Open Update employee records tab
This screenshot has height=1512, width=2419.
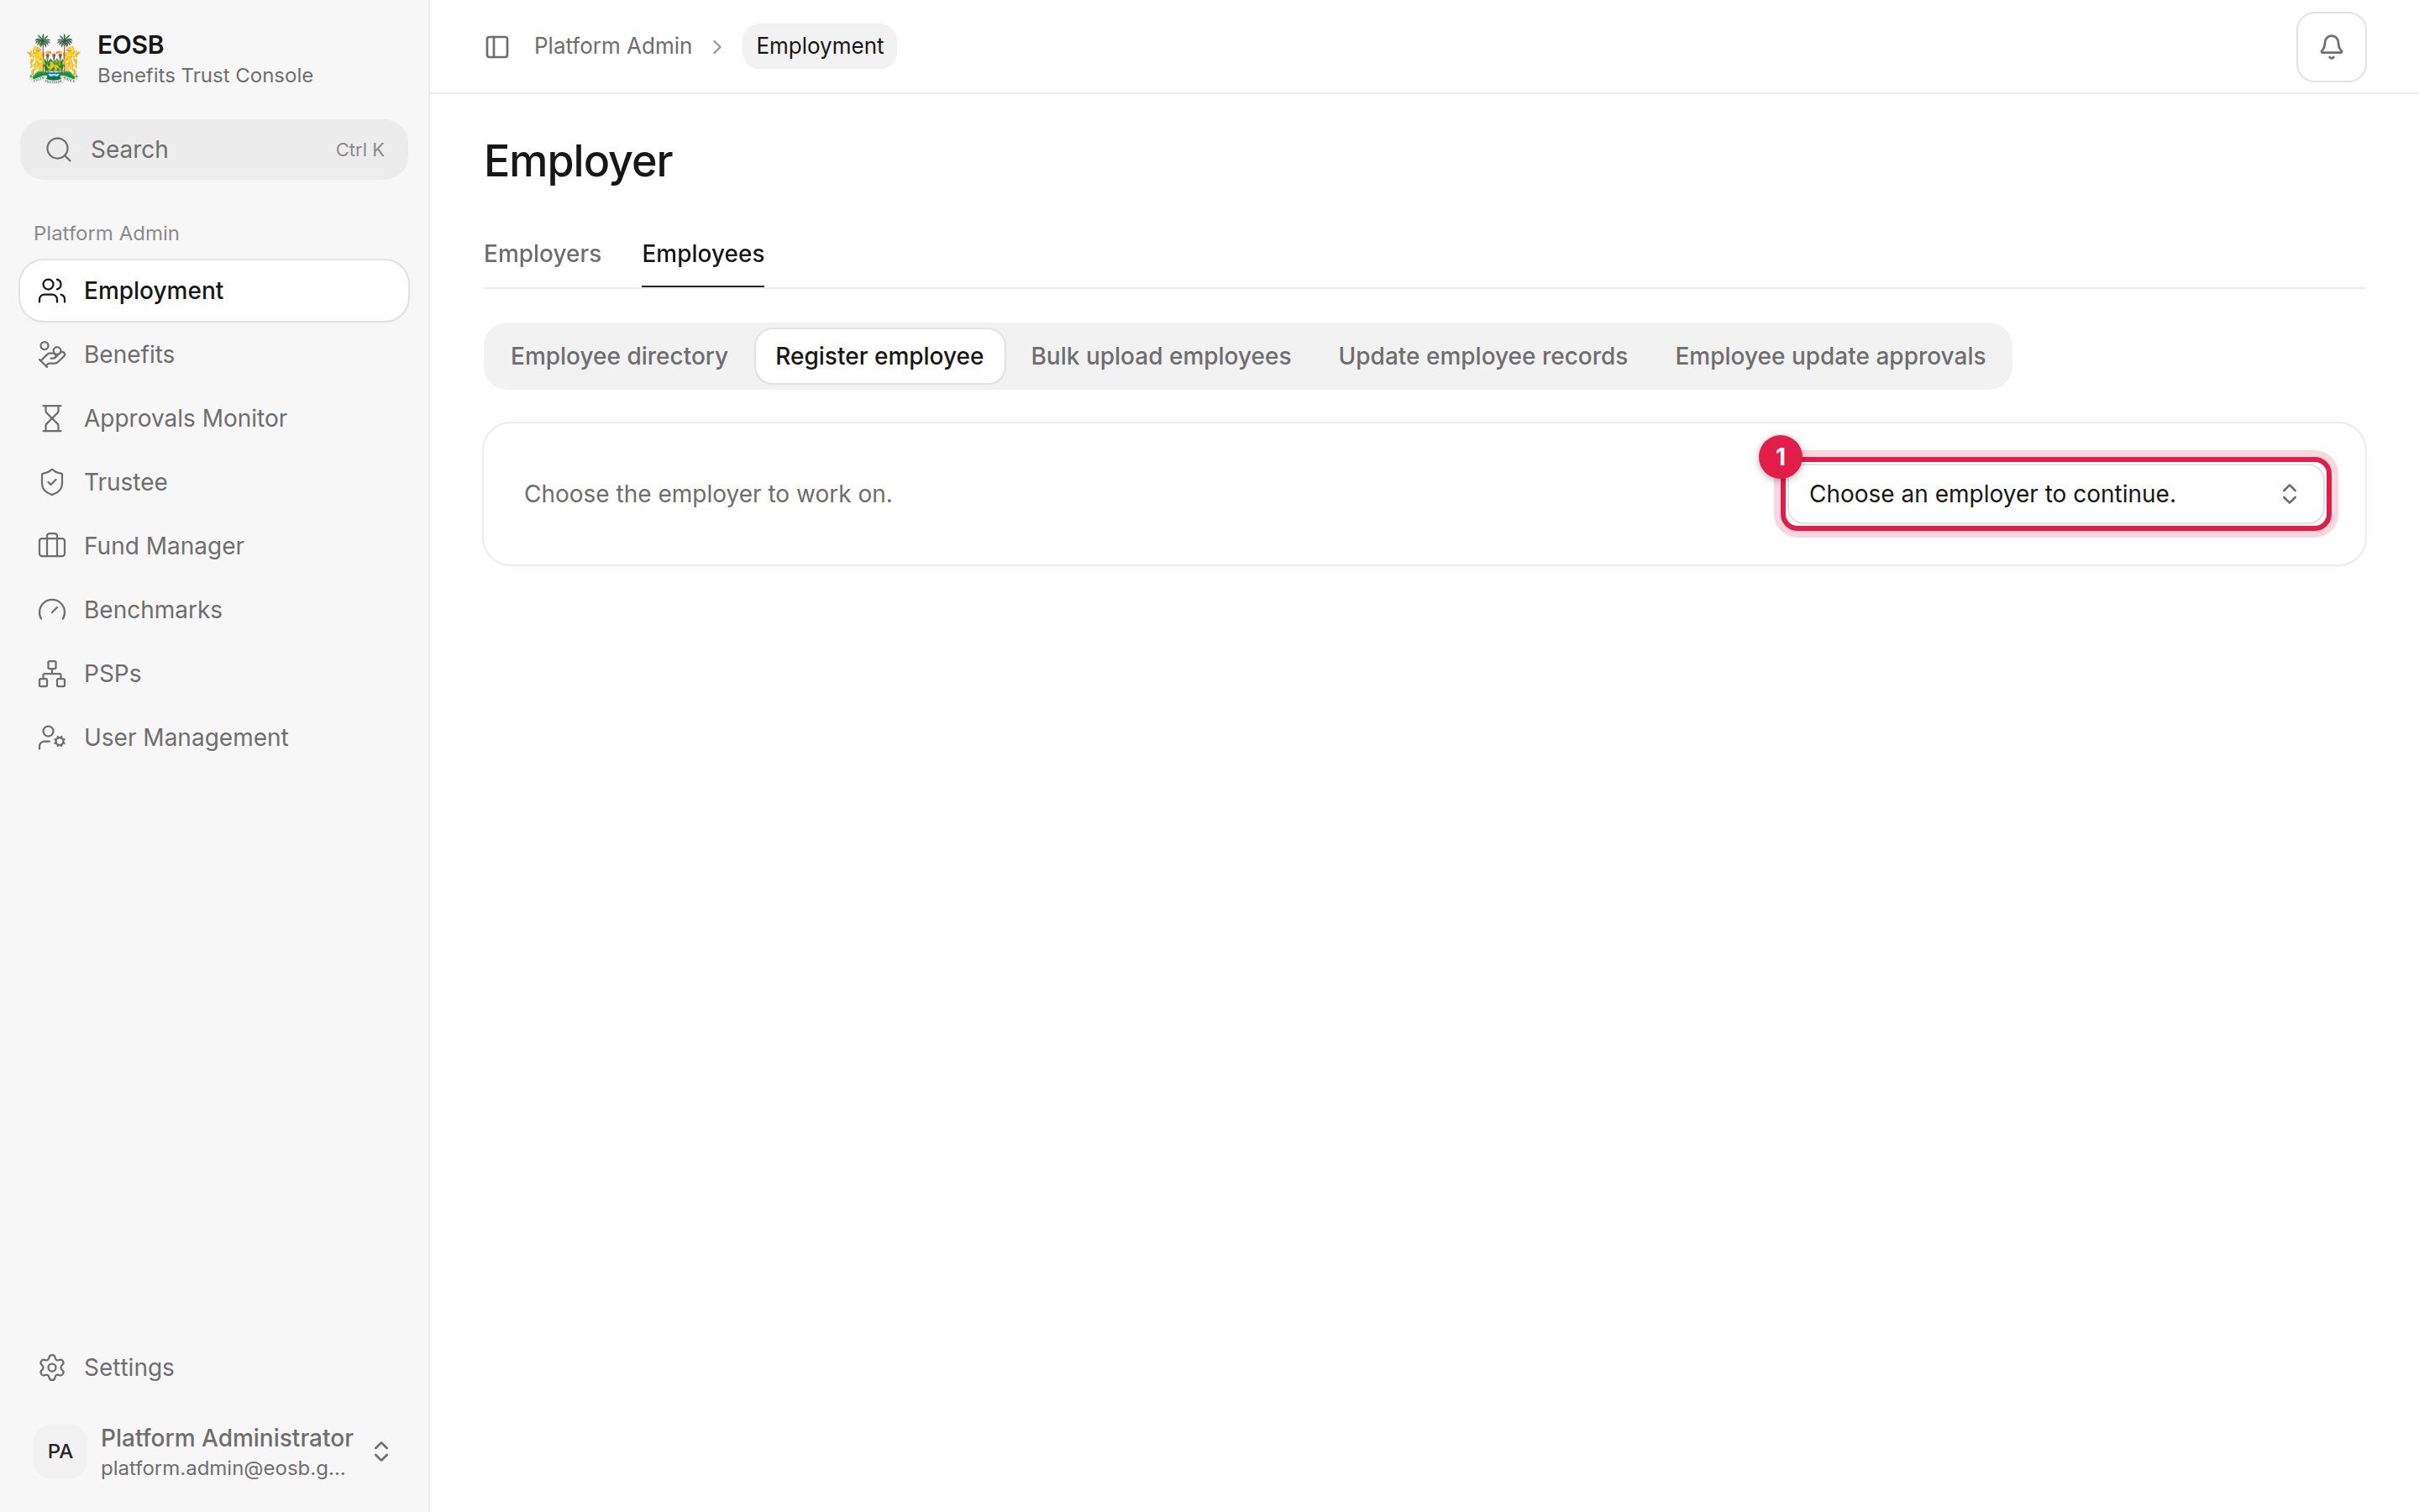click(x=1482, y=356)
